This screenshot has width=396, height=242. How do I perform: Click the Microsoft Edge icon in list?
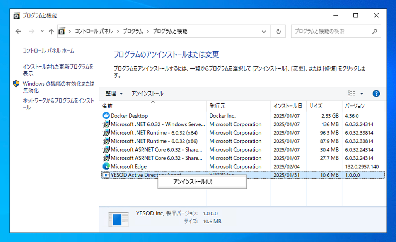click(x=106, y=166)
